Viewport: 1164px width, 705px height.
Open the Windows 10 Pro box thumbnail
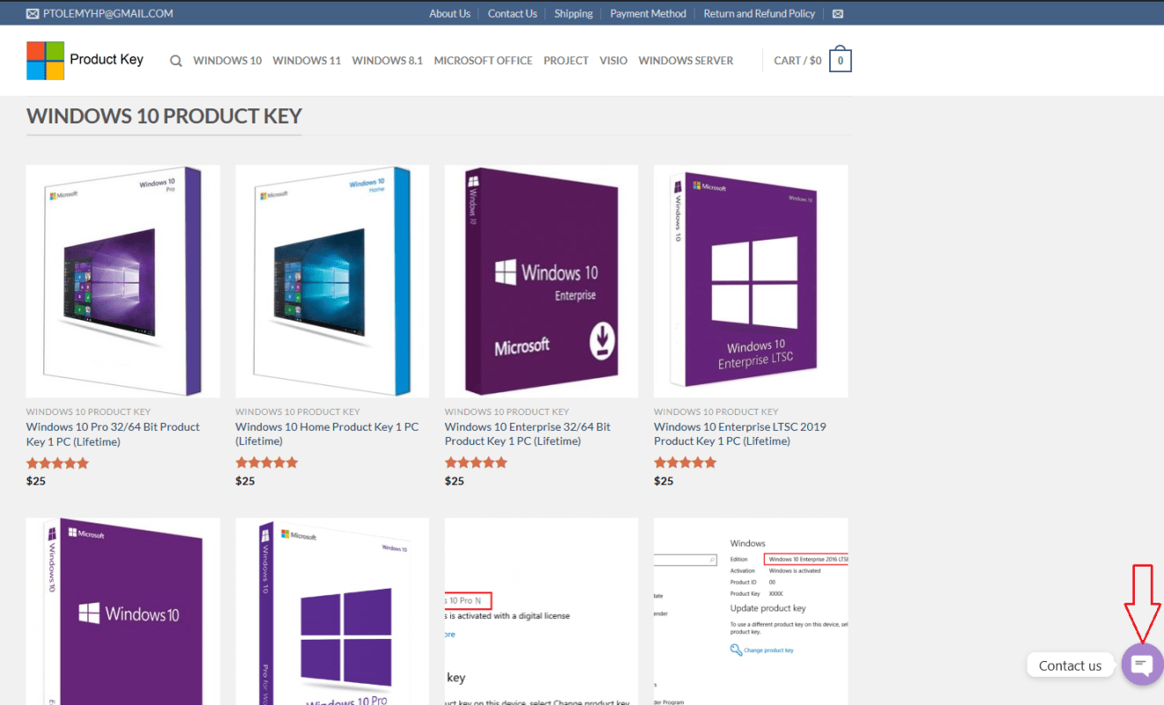pos(122,281)
